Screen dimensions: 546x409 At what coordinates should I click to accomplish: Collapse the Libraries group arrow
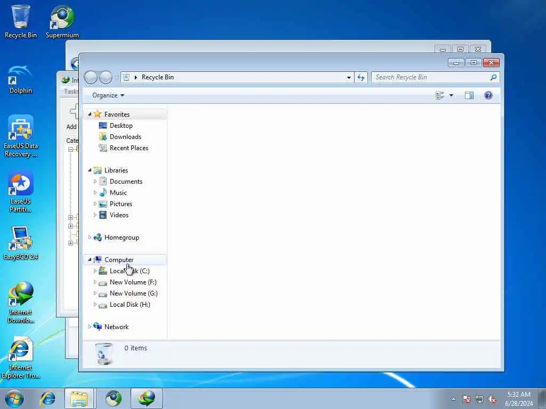click(x=90, y=170)
